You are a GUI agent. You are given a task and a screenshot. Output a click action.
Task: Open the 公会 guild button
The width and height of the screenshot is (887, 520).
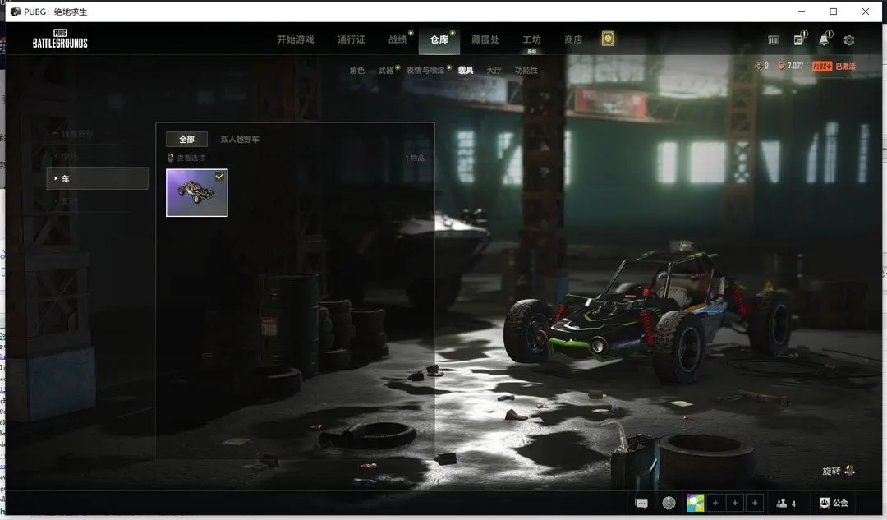click(x=834, y=503)
